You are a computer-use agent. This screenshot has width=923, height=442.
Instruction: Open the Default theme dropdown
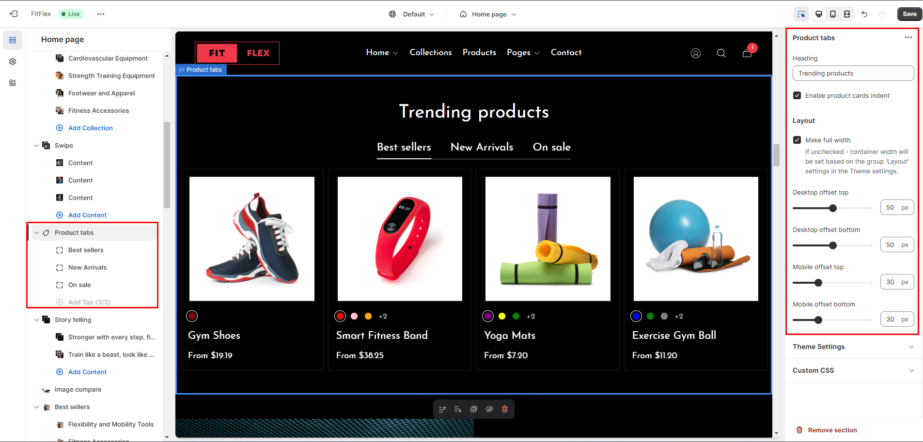point(412,14)
